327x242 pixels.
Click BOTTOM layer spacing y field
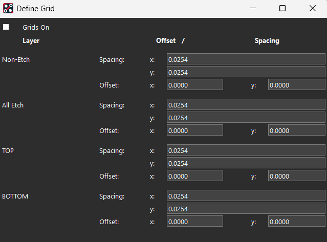tap(246, 209)
